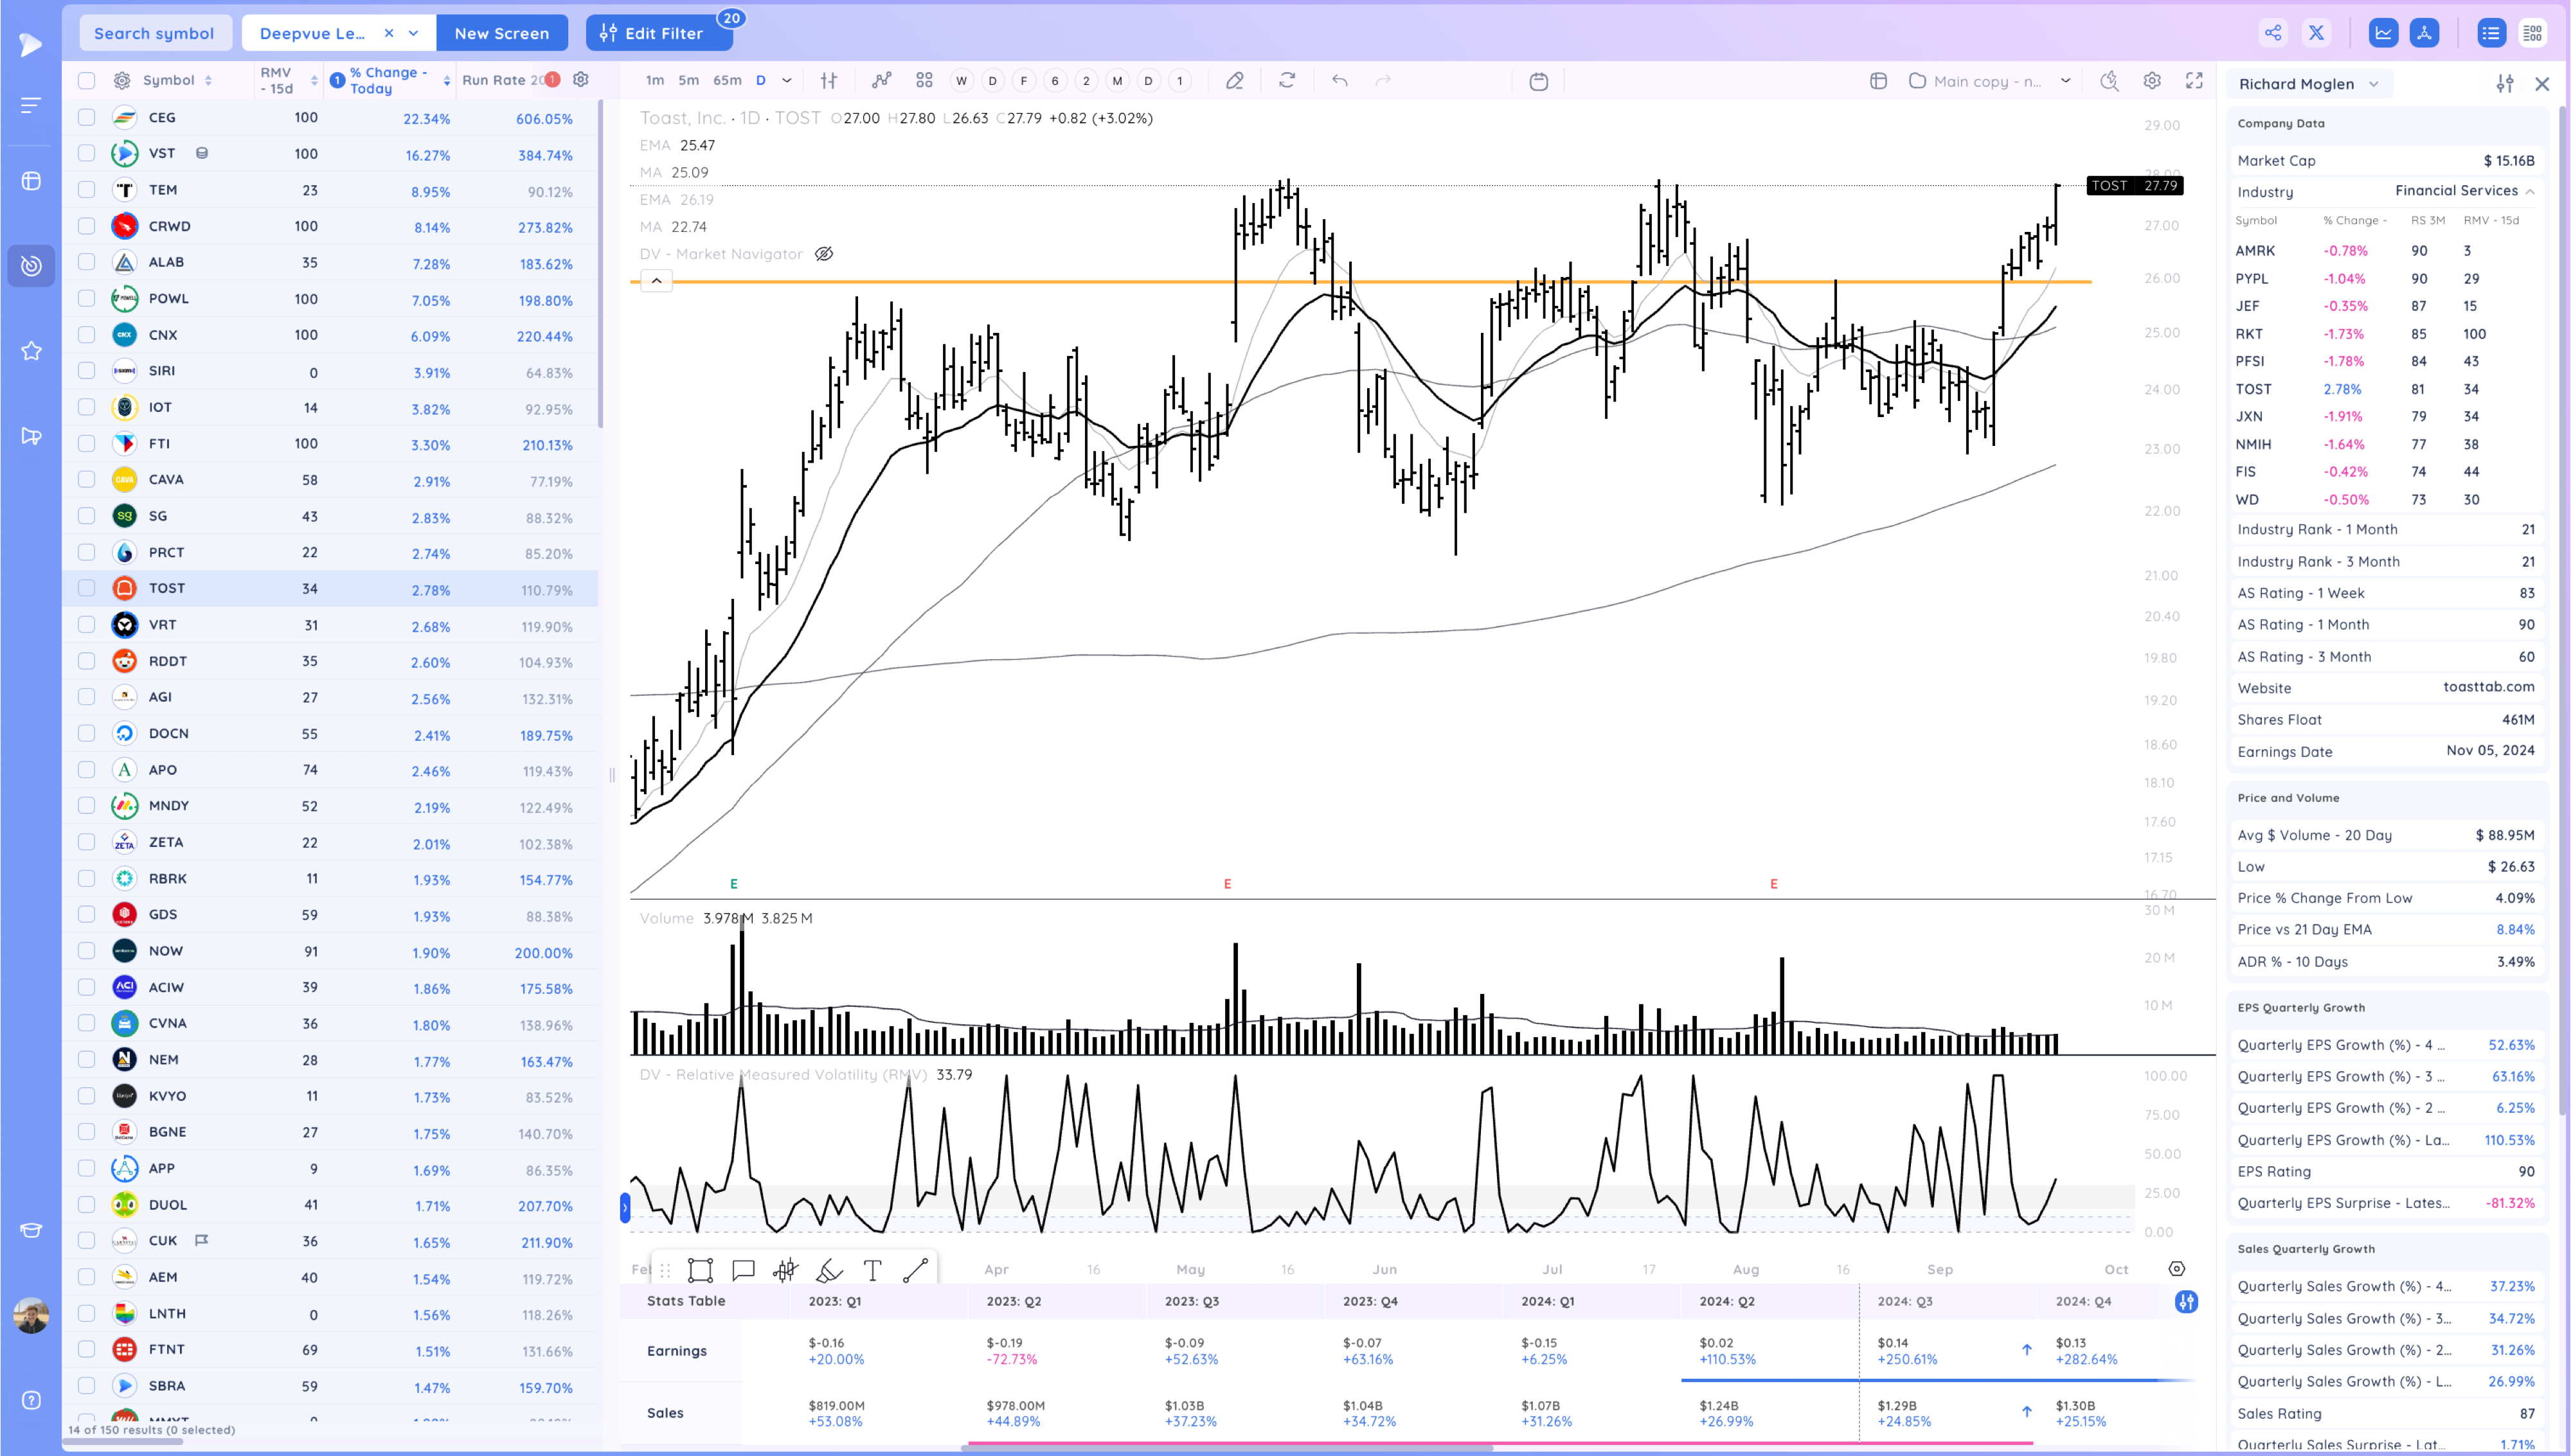Click the refresh chart icon
Screen dimensions: 2571x1456
coord(1287,81)
